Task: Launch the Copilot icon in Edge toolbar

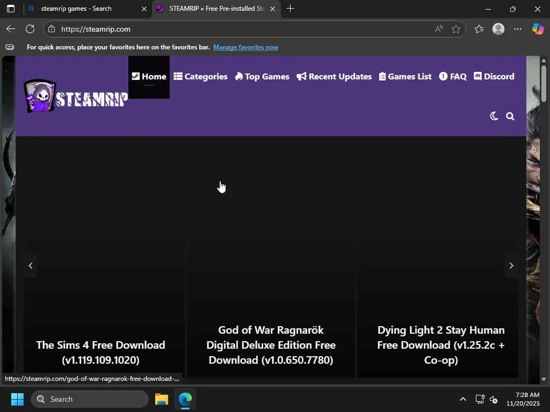Action: [x=538, y=29]
